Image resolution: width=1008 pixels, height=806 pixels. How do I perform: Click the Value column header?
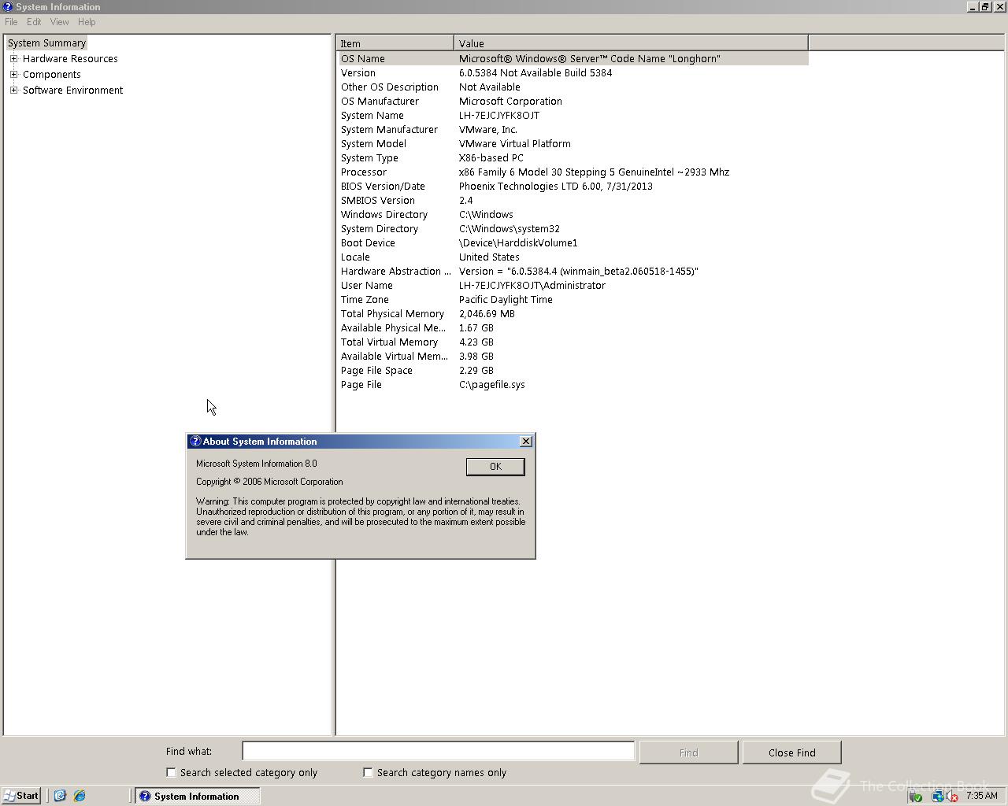tap(631, 43)
